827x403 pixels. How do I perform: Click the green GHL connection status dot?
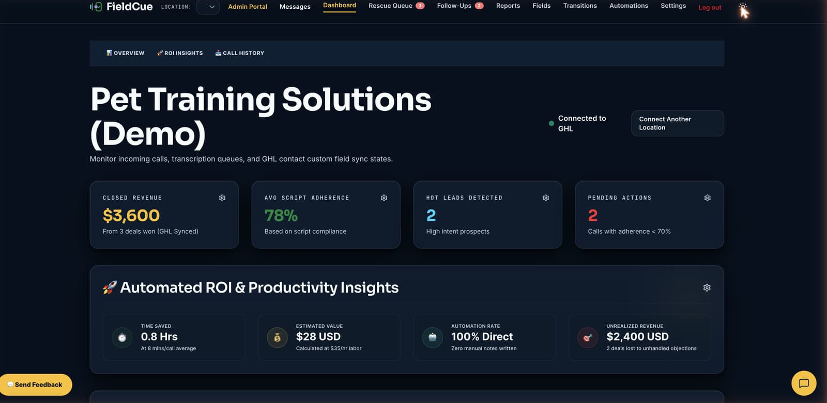click(552, 123)
